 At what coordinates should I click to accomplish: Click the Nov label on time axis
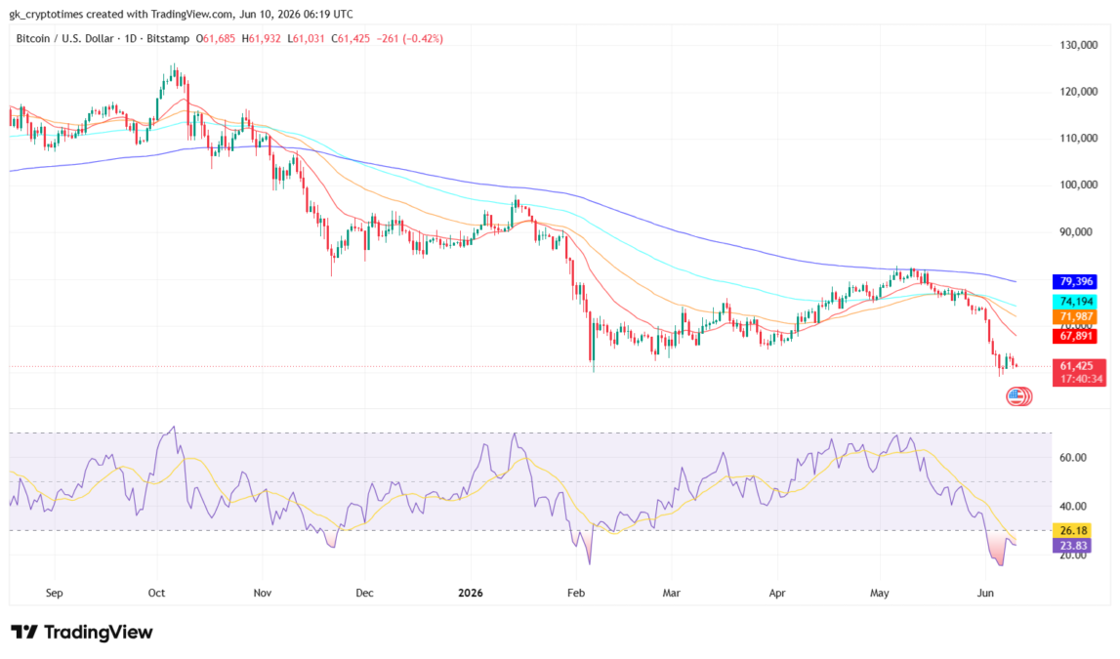click(x=263, y=593)
